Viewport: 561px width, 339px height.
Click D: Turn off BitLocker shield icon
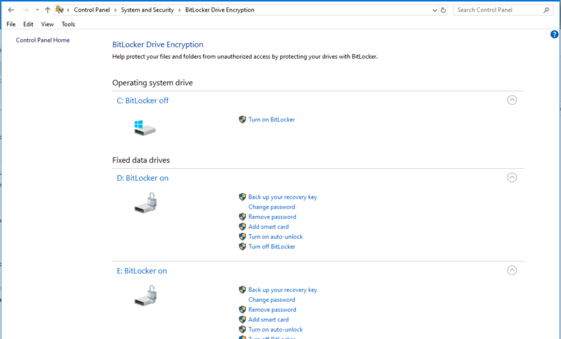click(242, 246)
